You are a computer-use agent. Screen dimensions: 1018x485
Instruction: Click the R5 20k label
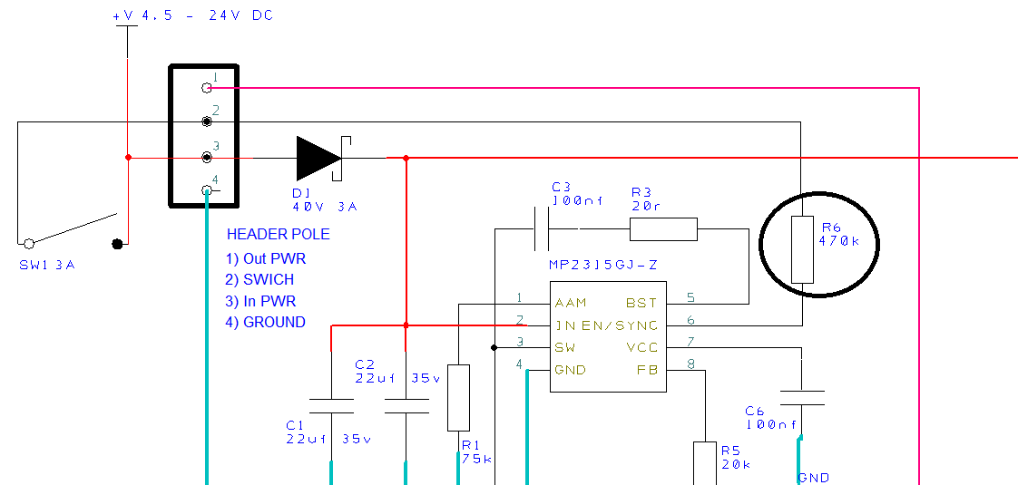coord(736,457)
